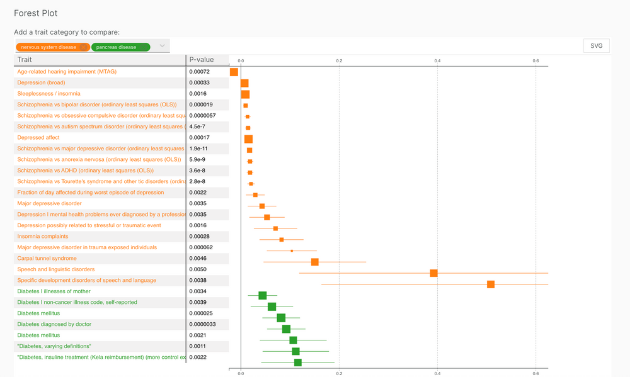Expand the chevron next to the trait tags
This screenshot has height=377, width=630.
coord(162,46)
